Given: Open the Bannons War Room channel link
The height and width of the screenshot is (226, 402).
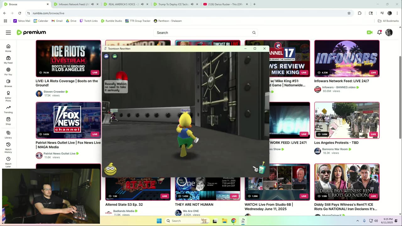Looking at the screenshot, I should click(335, 149).
